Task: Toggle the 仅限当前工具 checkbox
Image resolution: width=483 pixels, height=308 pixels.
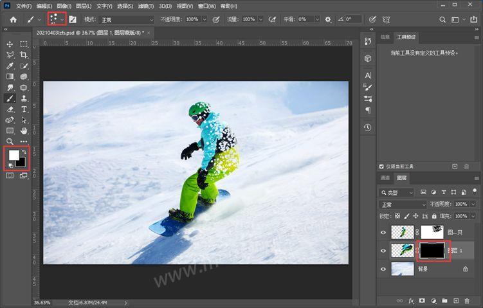Action: (381, 167)
